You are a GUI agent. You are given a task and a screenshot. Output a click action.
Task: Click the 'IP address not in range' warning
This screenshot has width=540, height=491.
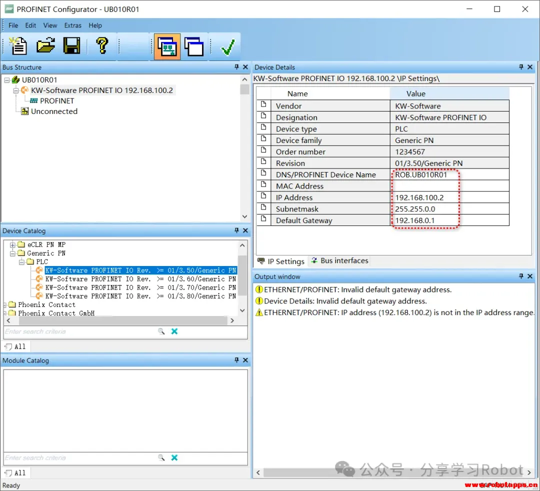(394, 312)
